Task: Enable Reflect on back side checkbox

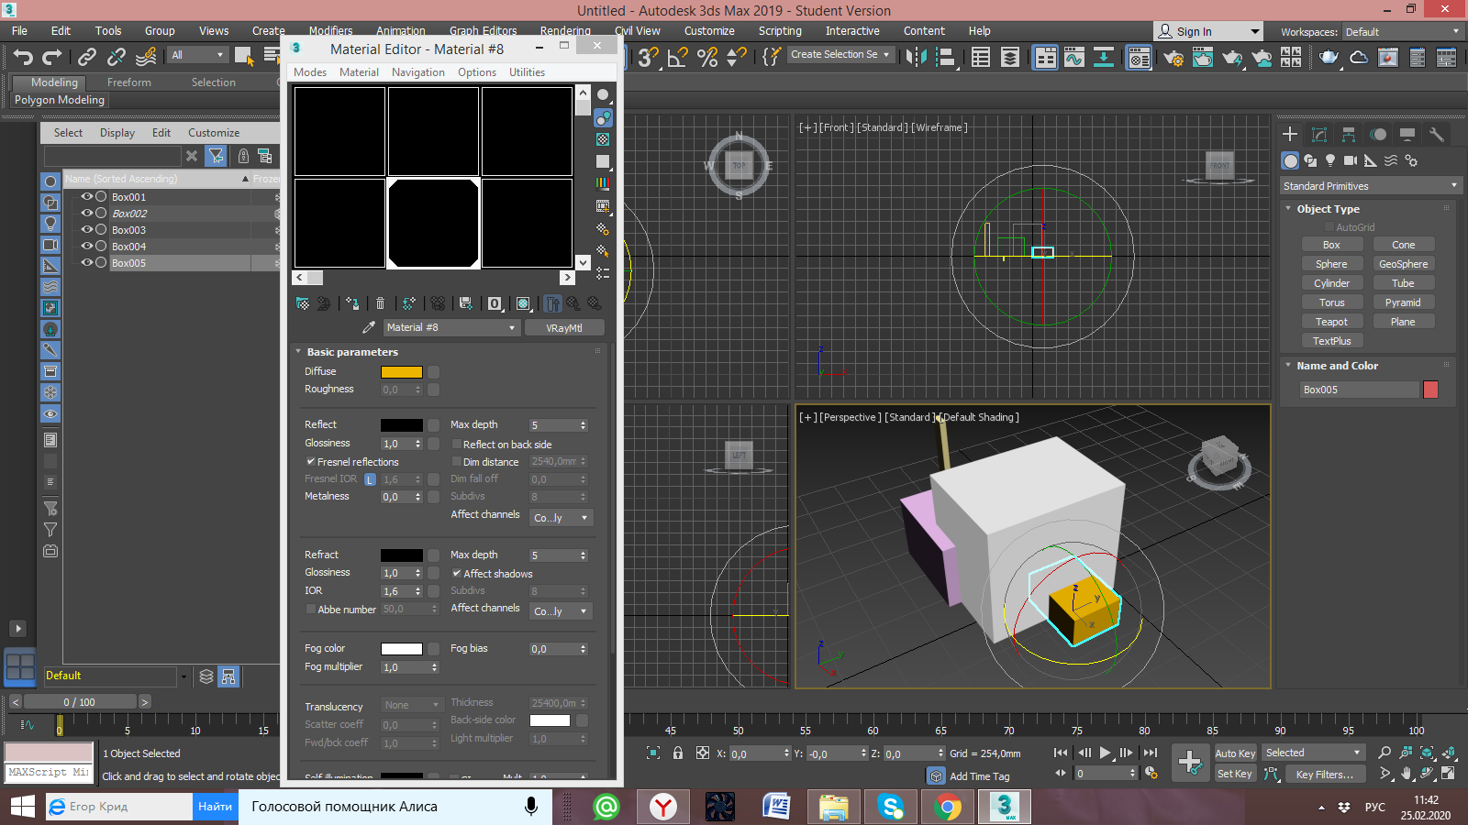Action: tap(457, 445)
